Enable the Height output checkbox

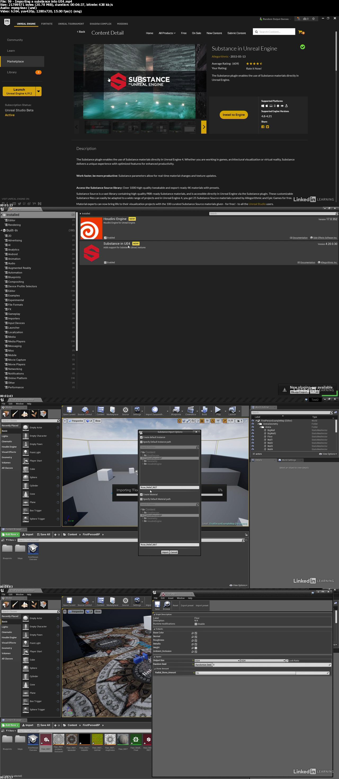coord(196,648)
